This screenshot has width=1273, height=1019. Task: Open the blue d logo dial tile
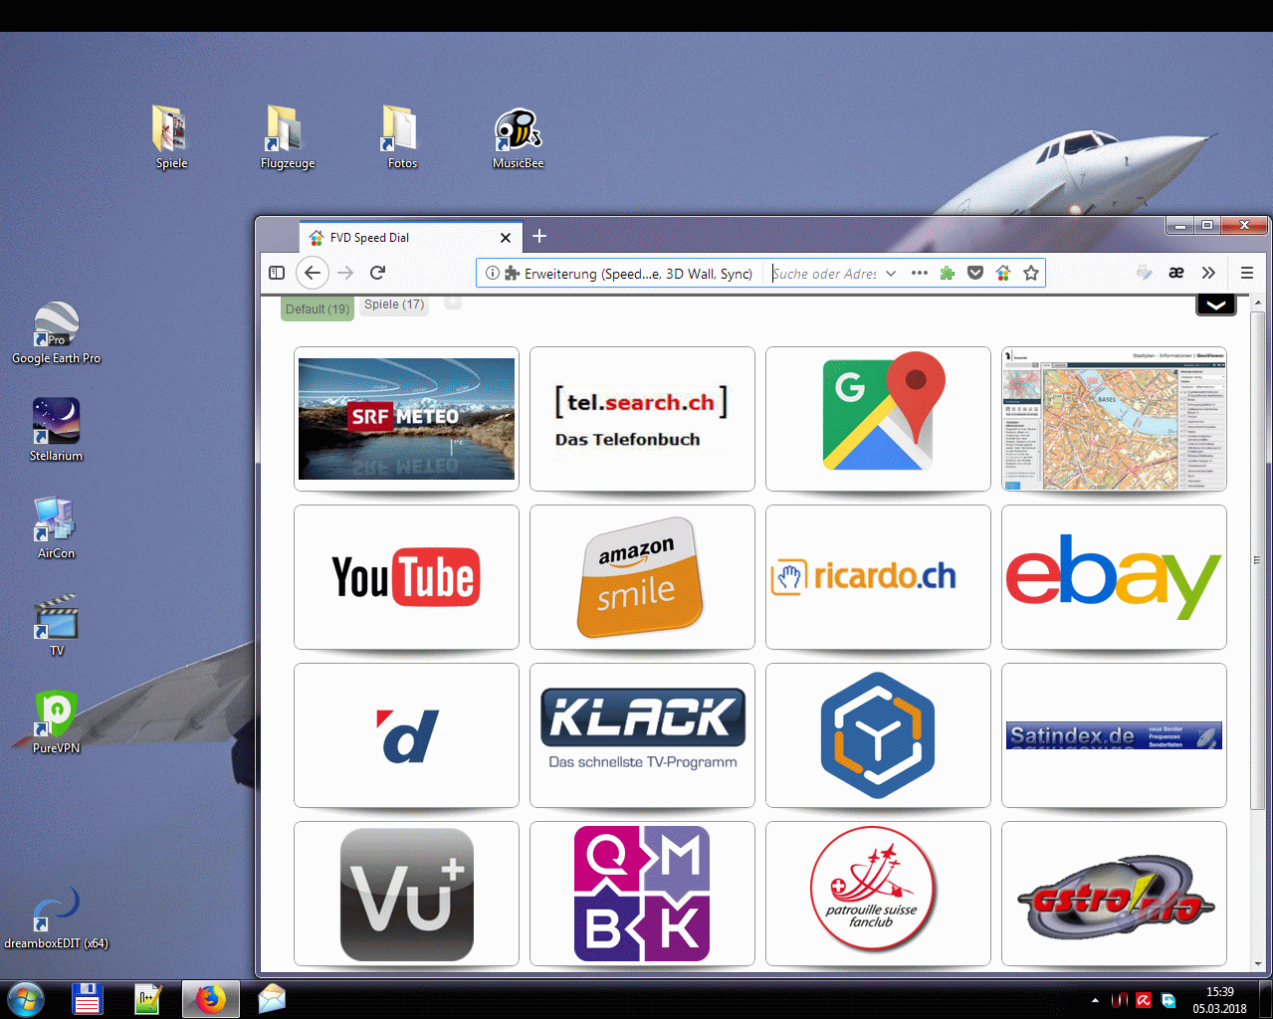406,735
